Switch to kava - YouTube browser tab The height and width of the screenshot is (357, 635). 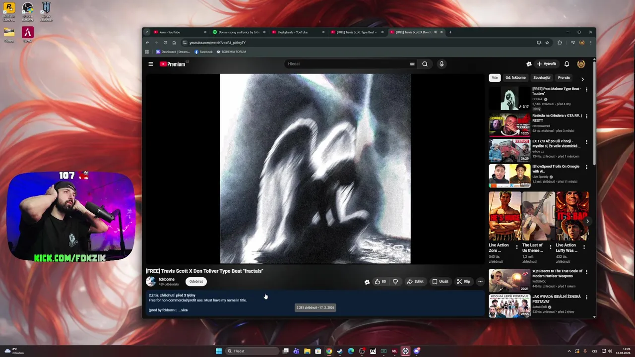coord(180,32)
